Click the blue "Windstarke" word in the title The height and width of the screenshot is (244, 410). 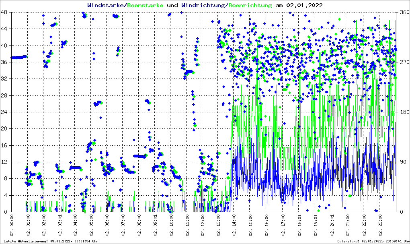[x=106, y=5]
